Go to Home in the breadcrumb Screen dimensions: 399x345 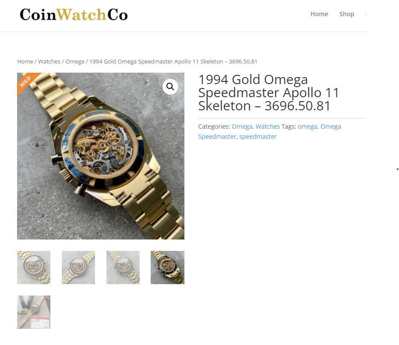[25, 62]
